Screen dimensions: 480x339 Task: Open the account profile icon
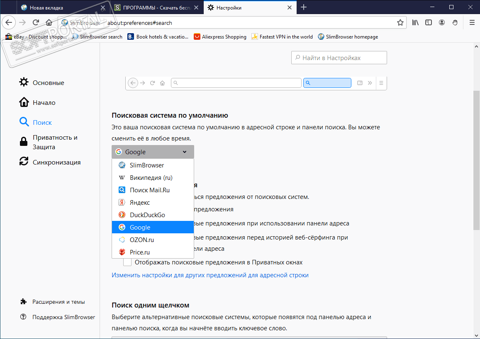point(442,23)
